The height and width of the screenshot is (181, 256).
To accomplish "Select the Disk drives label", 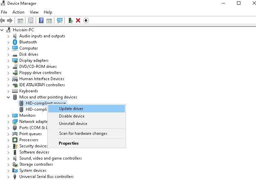I will point(29,54).
